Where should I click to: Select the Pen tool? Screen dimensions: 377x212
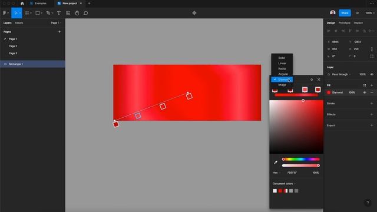click(48, 13)
